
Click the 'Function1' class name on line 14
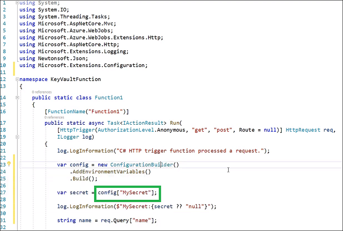click(x=109, y=98)
